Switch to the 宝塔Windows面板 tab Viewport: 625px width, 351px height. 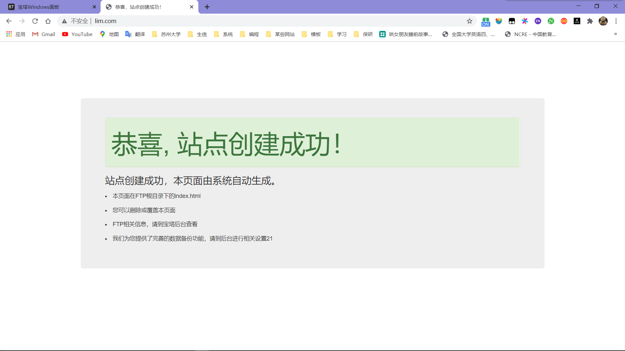[x=50, y=7]
